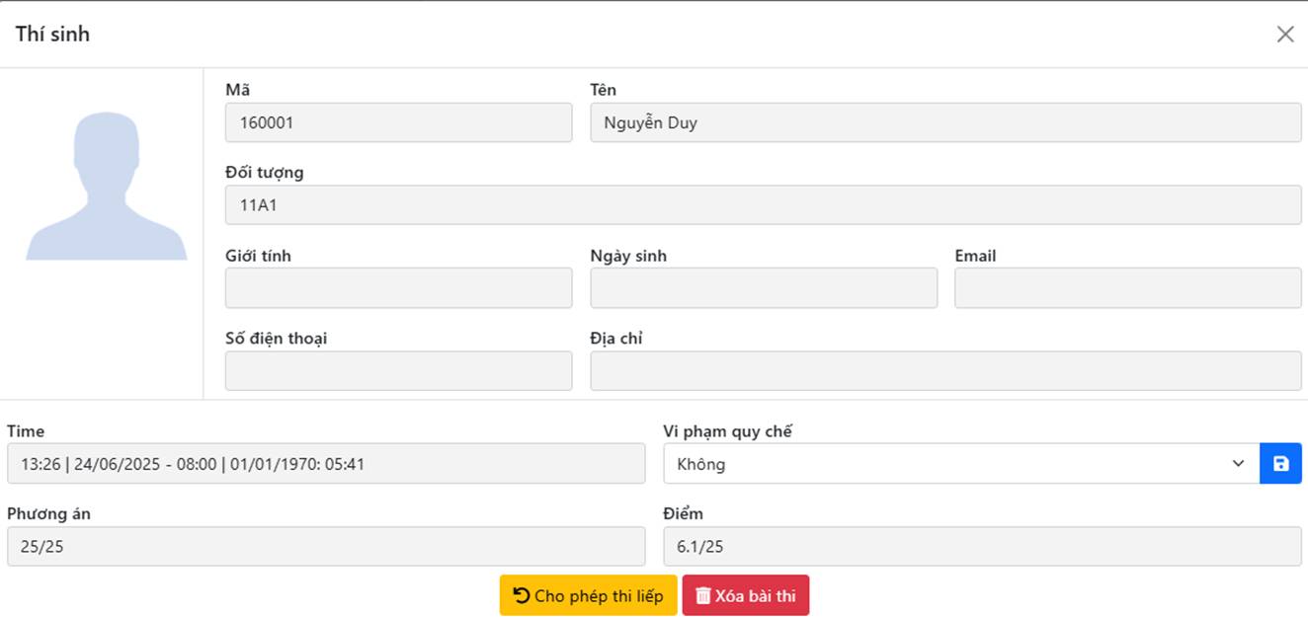Click the empty Số điện thoại field
Viewport: 1308px width, 617px height.
tap(399, 371)
